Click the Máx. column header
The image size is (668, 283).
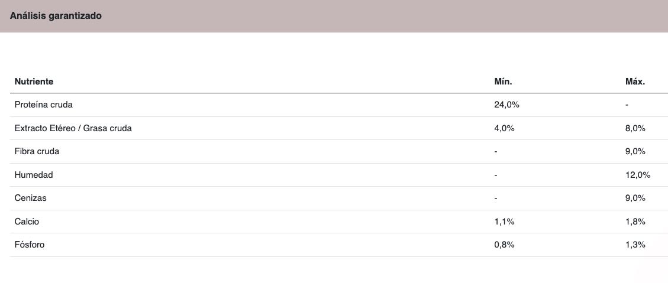[635, 82]
